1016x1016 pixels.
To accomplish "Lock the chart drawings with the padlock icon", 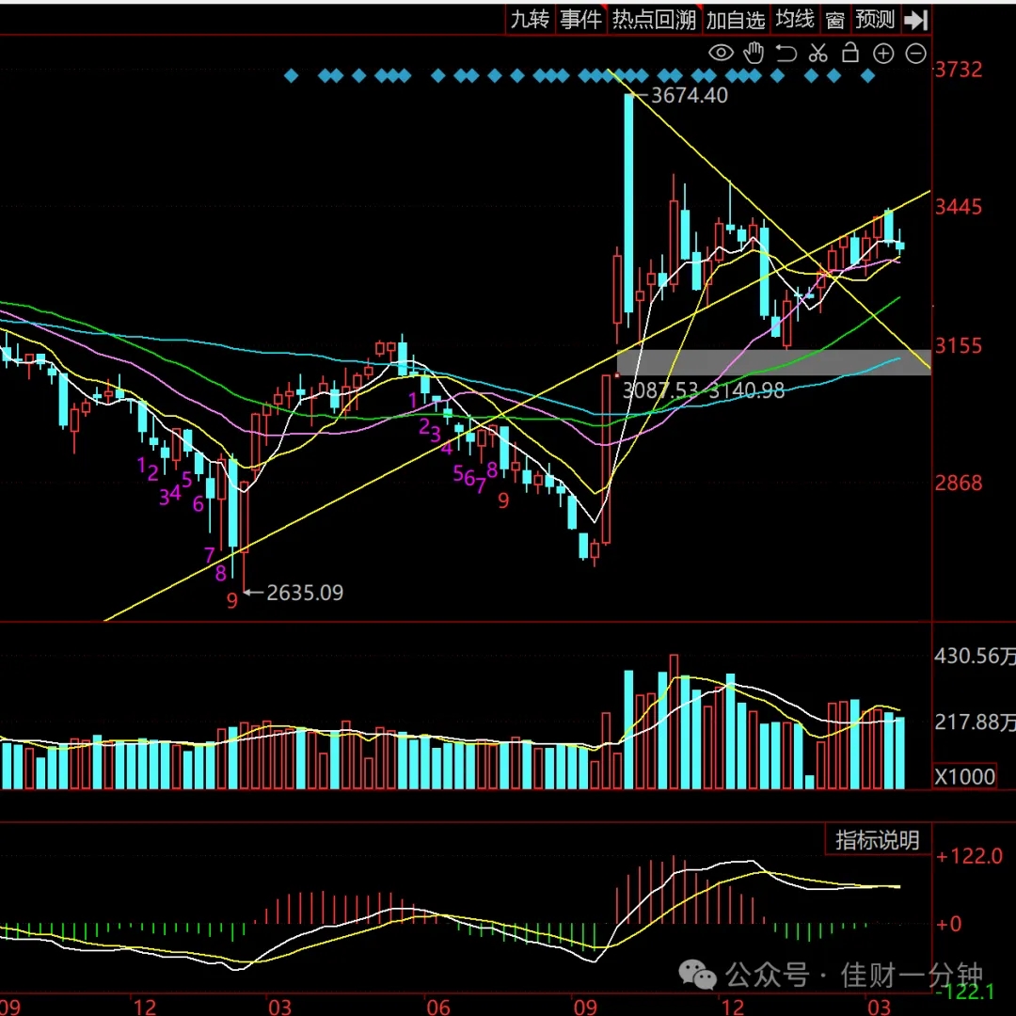I will (850, 53).
